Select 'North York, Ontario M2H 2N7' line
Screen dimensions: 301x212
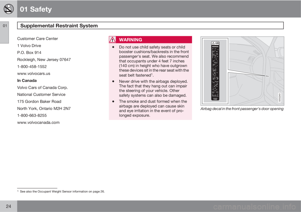pos(44,109)
